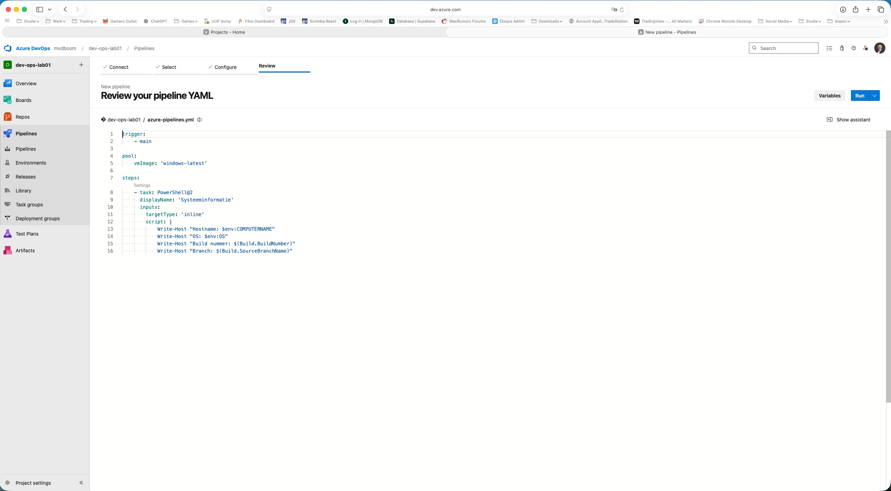Copy the azure-pipelines.yml file path
Image resolution: width=891 pixels, height=491 pixels.
pyautogui.click(x=199, y=119)
